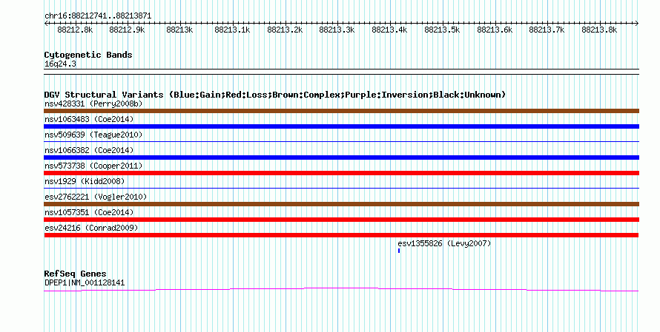Select the red nsv573738 loss bar
The image size is (660, 332).
coord(341,173)
